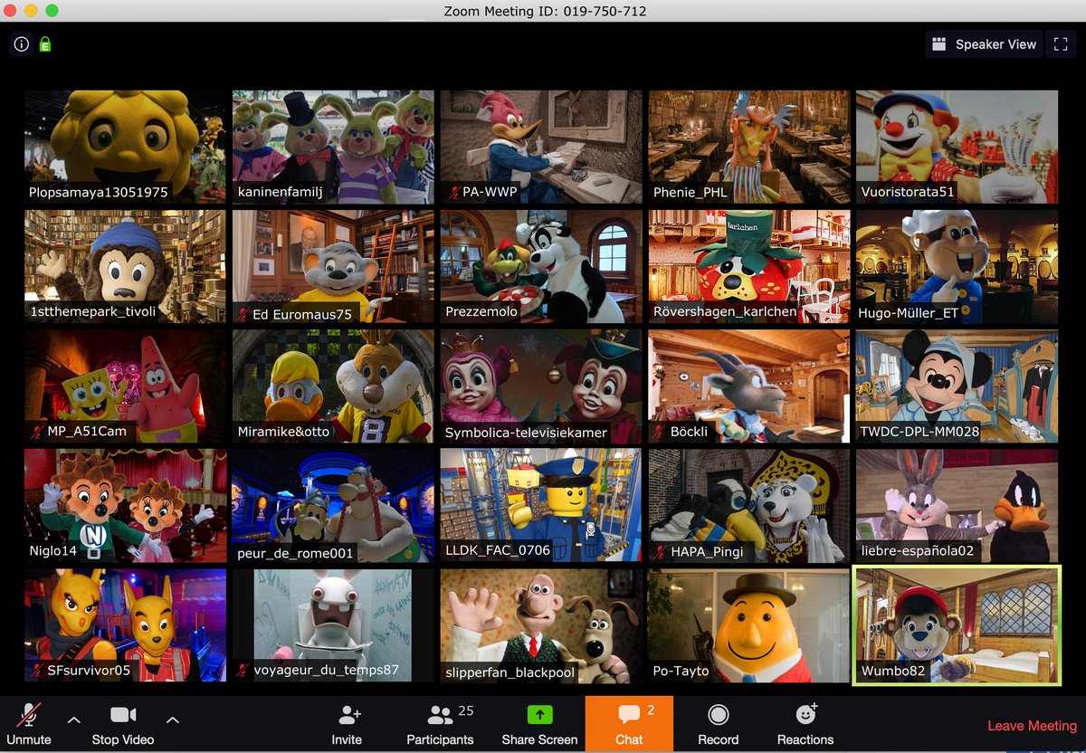Close the Zoom window with red button
1086x753 pixels.
point(12,11)
